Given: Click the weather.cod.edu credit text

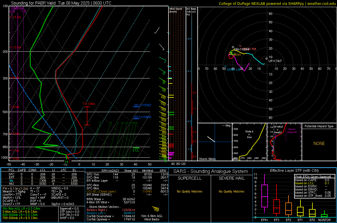Looking at the screenshot, I should coord(321,3).
